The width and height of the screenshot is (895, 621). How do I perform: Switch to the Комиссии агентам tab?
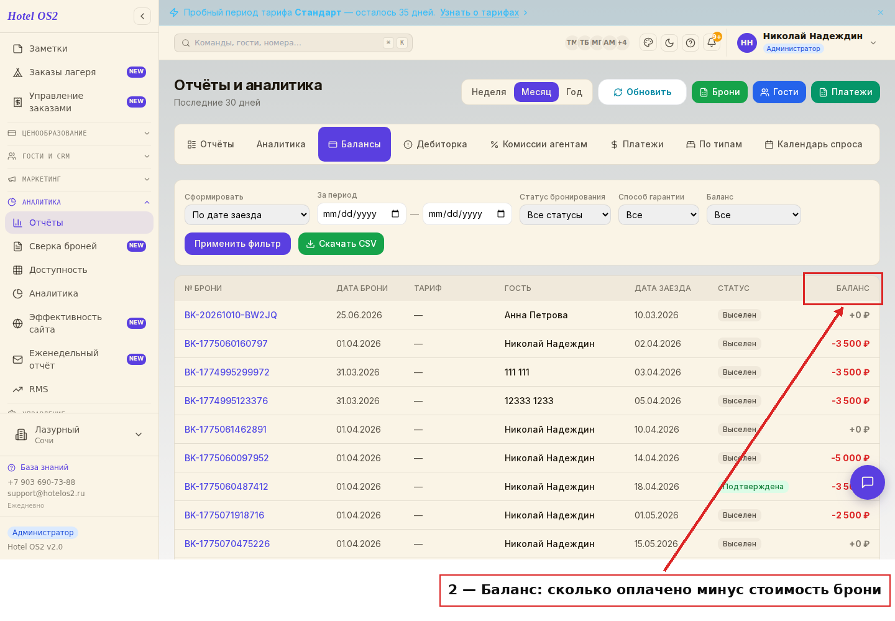click(x=538, y=144)
